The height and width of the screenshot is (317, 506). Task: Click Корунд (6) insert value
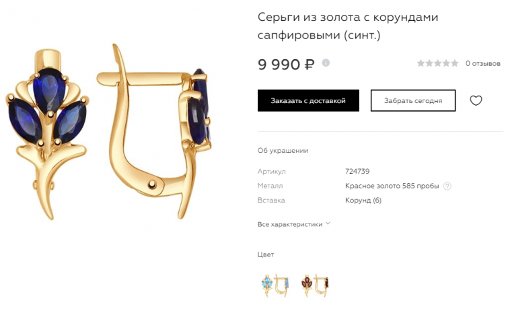click(363, 200)
